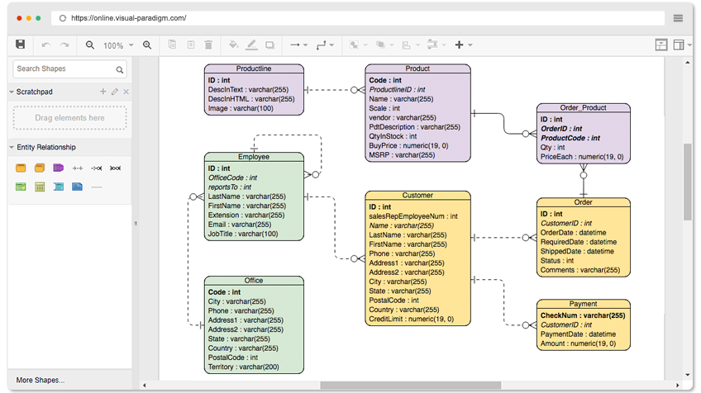Select the Product entity header
The image size is (701, 393).
point(417,69)
